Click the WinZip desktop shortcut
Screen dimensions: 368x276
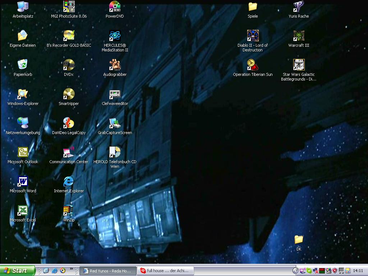(69, 210)
